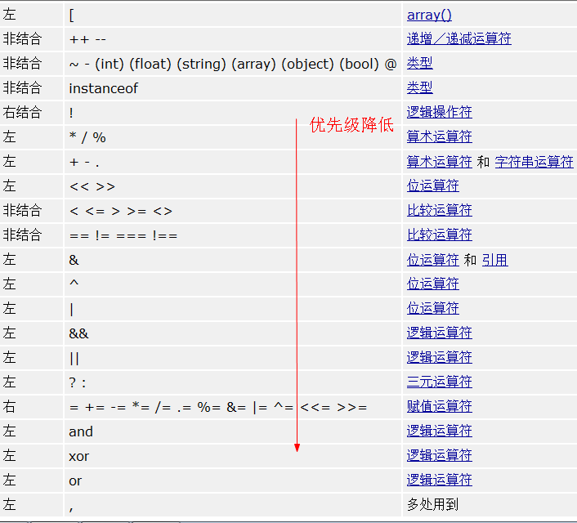This screenshot has height=523, width=577.
Task: Click the 'and' operator cell
Action: [233, 431]
